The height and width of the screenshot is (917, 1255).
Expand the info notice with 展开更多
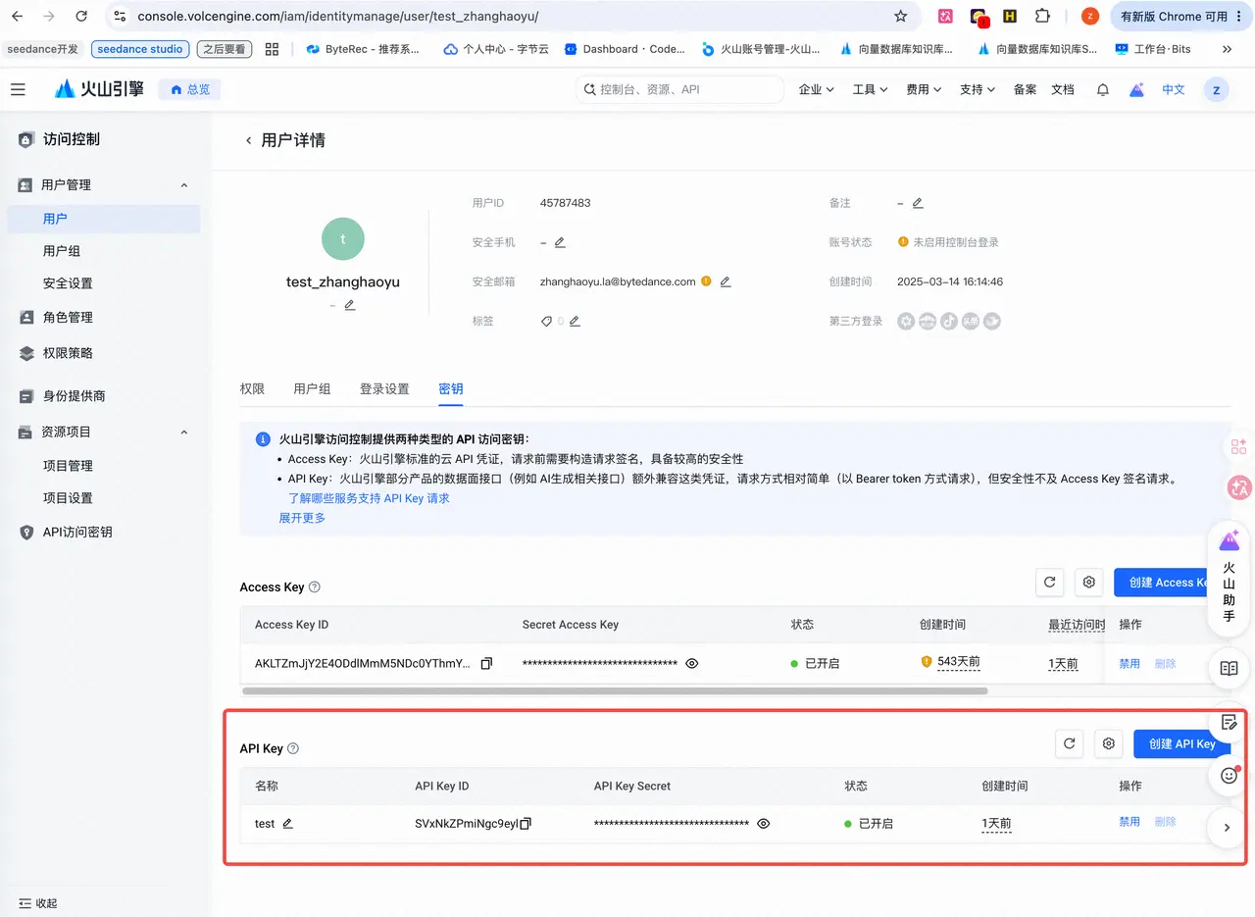pos(302,517)
